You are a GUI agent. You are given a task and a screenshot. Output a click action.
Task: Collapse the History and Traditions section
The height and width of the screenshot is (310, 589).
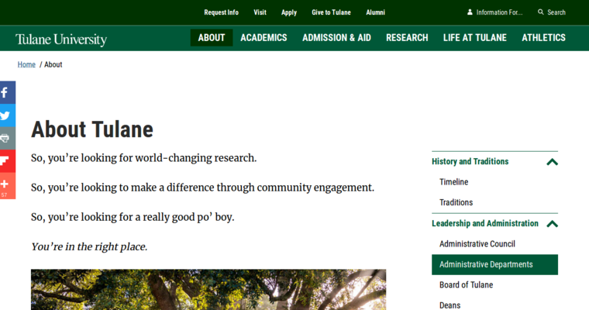pyautogui.click(x=552, y=162)
